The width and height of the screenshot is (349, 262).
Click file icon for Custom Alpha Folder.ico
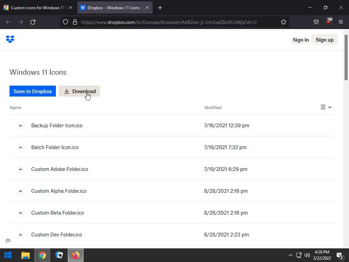click(20, 191)
